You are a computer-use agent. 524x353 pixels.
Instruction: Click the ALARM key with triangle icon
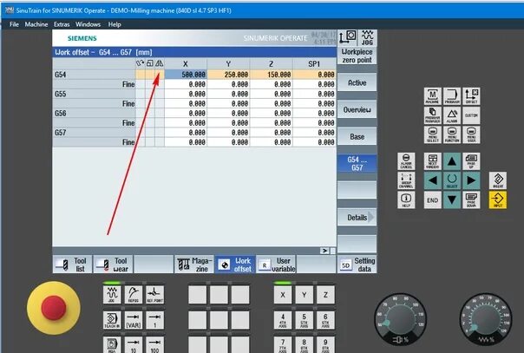tap(452, 115)
